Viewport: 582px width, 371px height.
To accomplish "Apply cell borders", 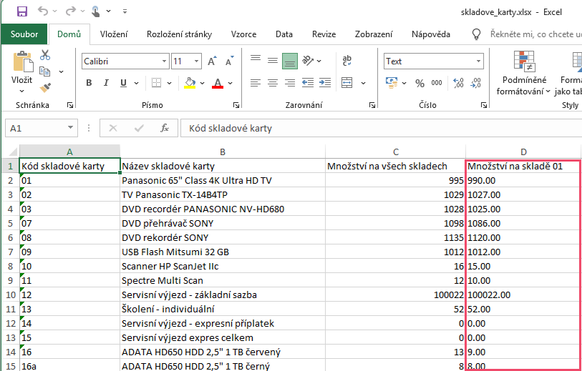I will coord(157,83).
